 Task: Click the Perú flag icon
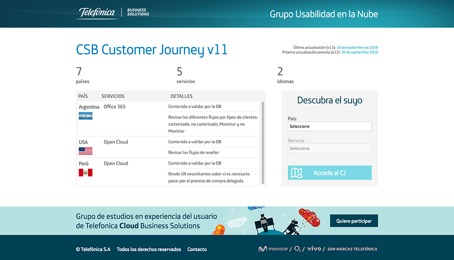tap(85, 173)
